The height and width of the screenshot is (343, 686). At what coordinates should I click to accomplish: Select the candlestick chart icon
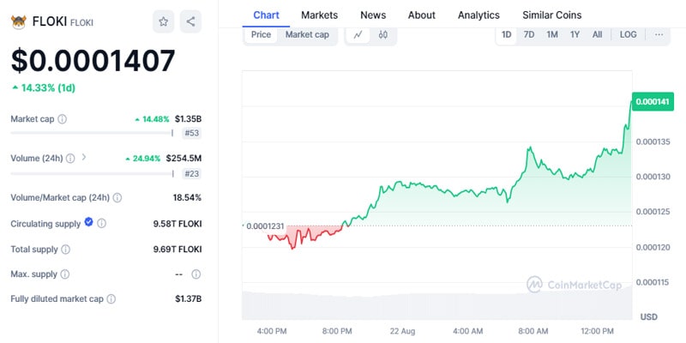(x=382, y=35)
